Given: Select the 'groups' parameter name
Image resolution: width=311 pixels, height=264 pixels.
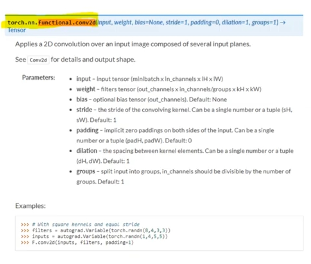Looking at the screenshot, I should (x=86, y=171).
